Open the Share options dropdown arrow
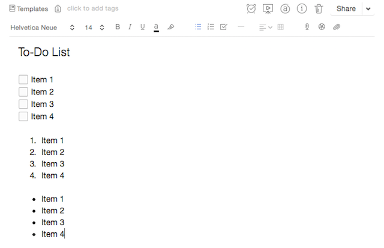Image resolution: width=384 pixels, height=248 pixels. 368,9
